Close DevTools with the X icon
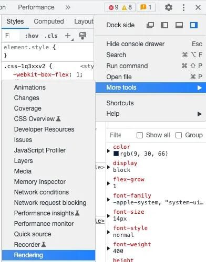The height and width of the screenshot is (262, 206). tap(198, 7)
